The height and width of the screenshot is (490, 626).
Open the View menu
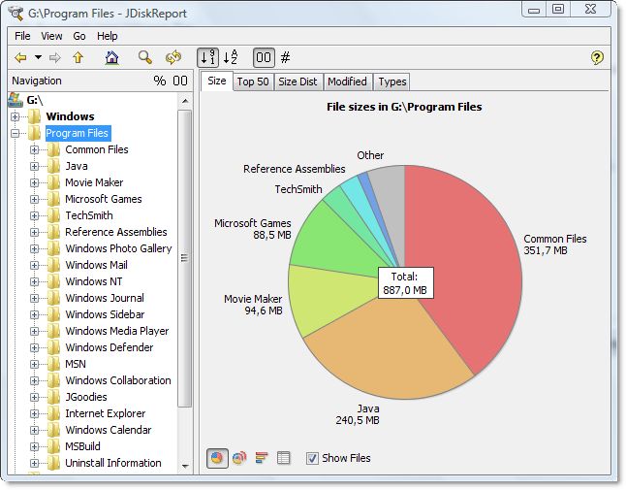[51, 36]
